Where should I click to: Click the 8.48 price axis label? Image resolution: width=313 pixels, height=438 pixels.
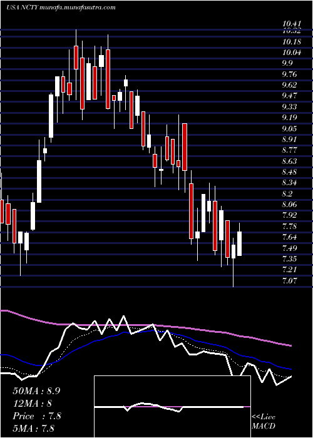coord(289,171)
